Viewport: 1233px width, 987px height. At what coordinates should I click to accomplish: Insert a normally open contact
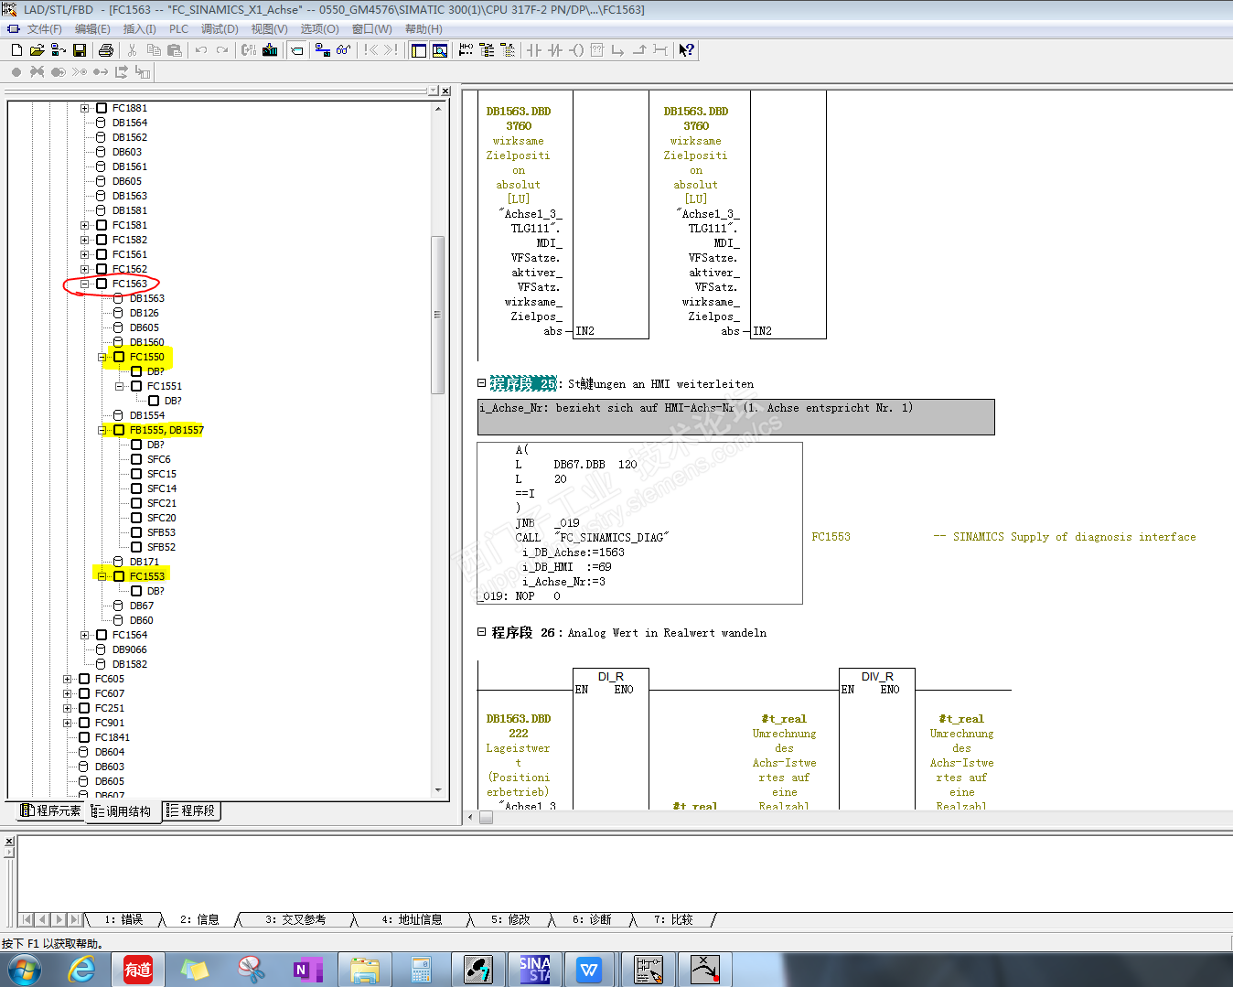534,50
